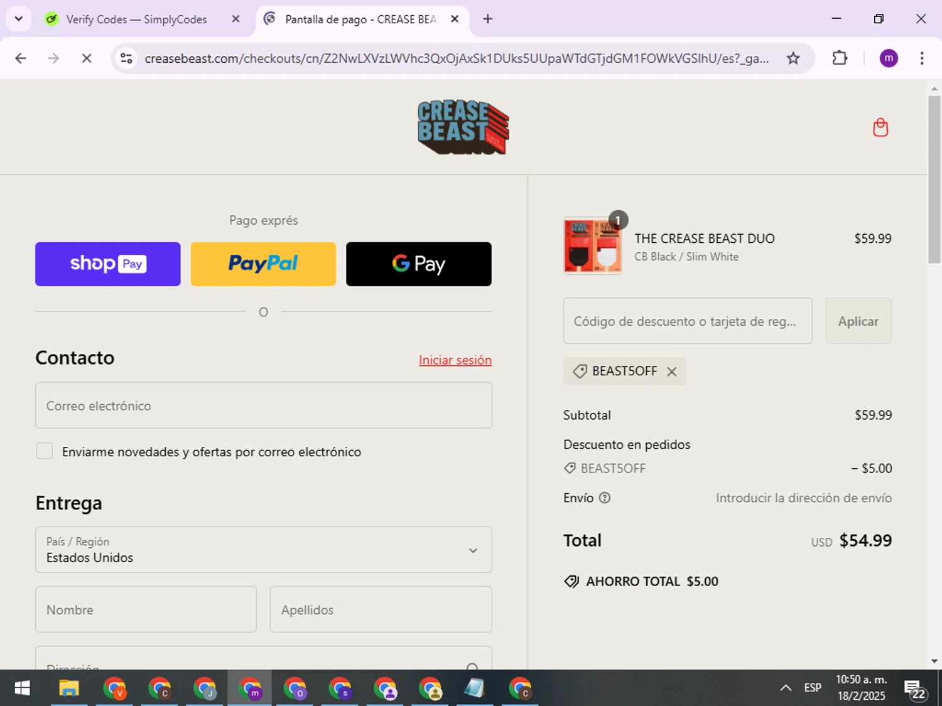This screenshot has height=706, width=942.
Task: Show hidden system tray icons
Action: click(x=786, y=688)
